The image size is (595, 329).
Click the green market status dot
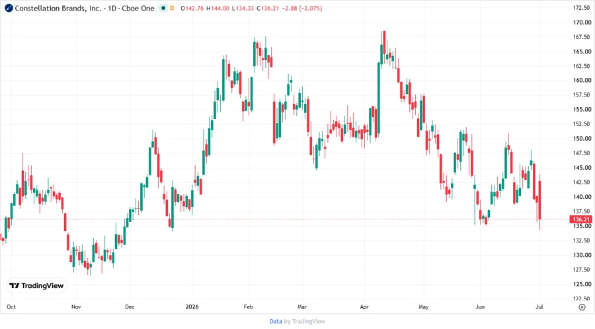point(163,8)
